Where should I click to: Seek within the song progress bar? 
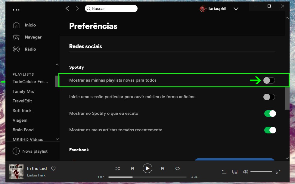point(147,177)
